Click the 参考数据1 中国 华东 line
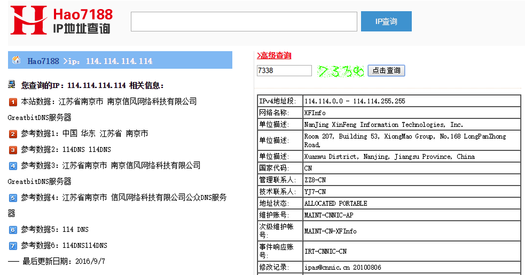Image resolution: width=525 pixels, height=275 pixels. point(84,134)
